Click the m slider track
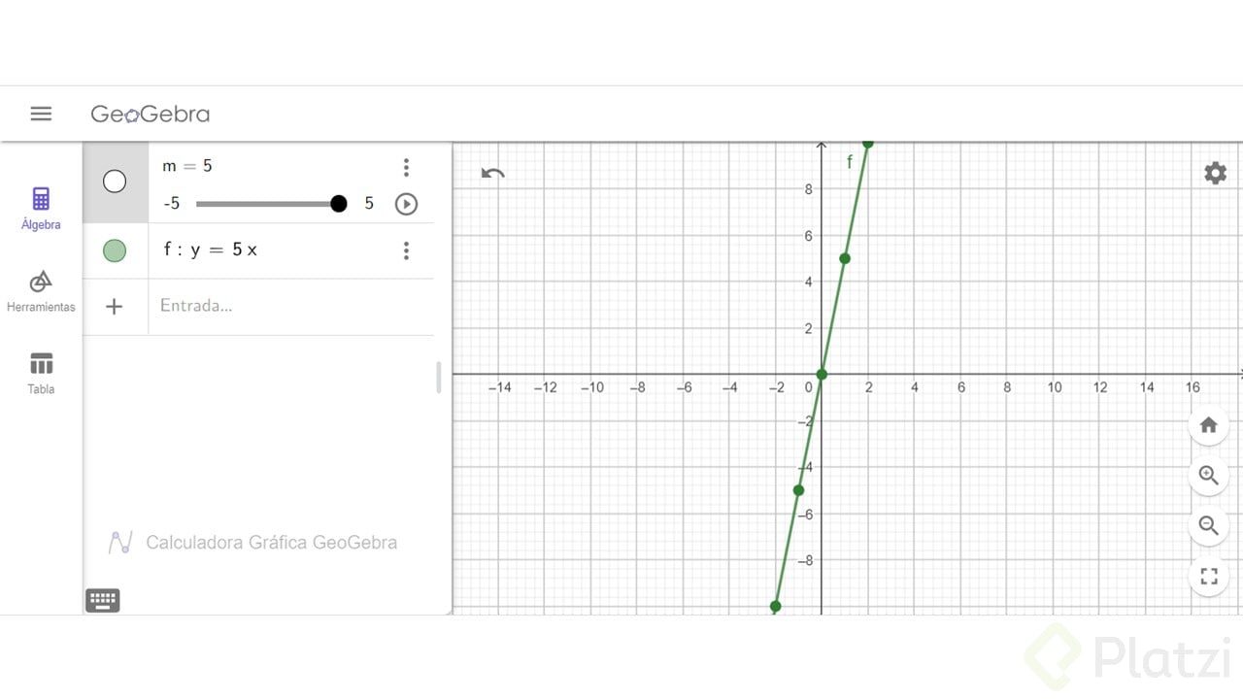The width and height of the screenshot is (1243, 699). tap(267, 204)
